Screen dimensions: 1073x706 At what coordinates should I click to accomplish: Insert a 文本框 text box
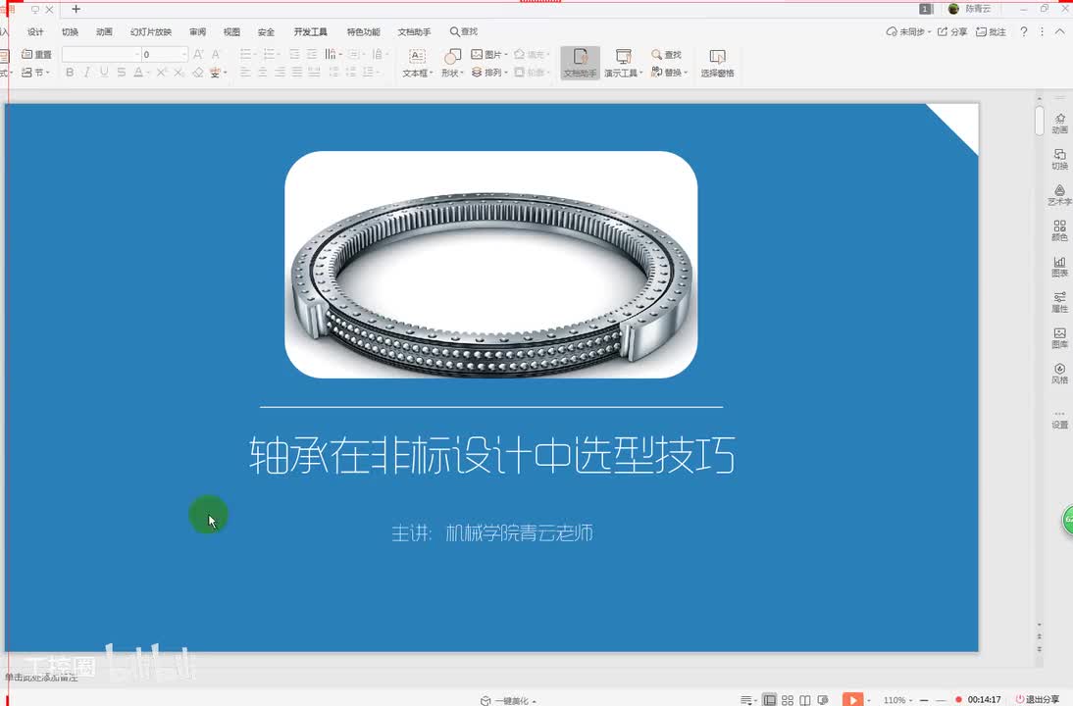tap(418, 63)
